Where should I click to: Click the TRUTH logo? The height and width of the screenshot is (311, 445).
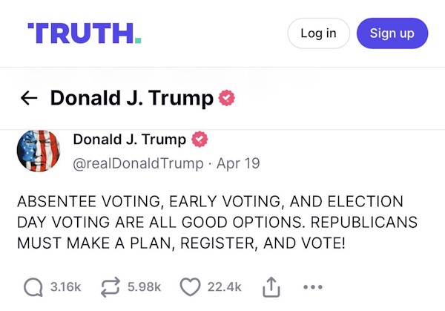coord(84,33)
